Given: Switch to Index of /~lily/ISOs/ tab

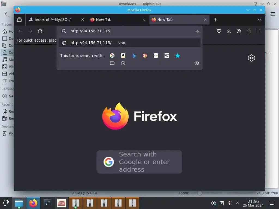Looking at the screenshot, I should pos(56,20).
